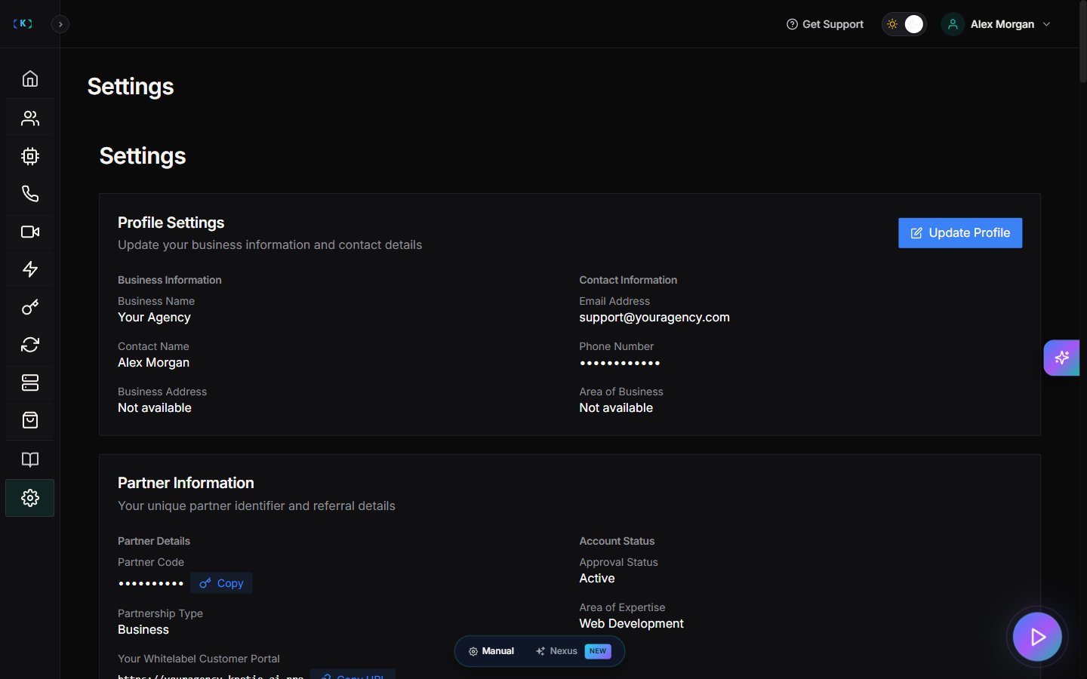
Task: Click the 'Active' approval status
Action: tap(597, 579)
